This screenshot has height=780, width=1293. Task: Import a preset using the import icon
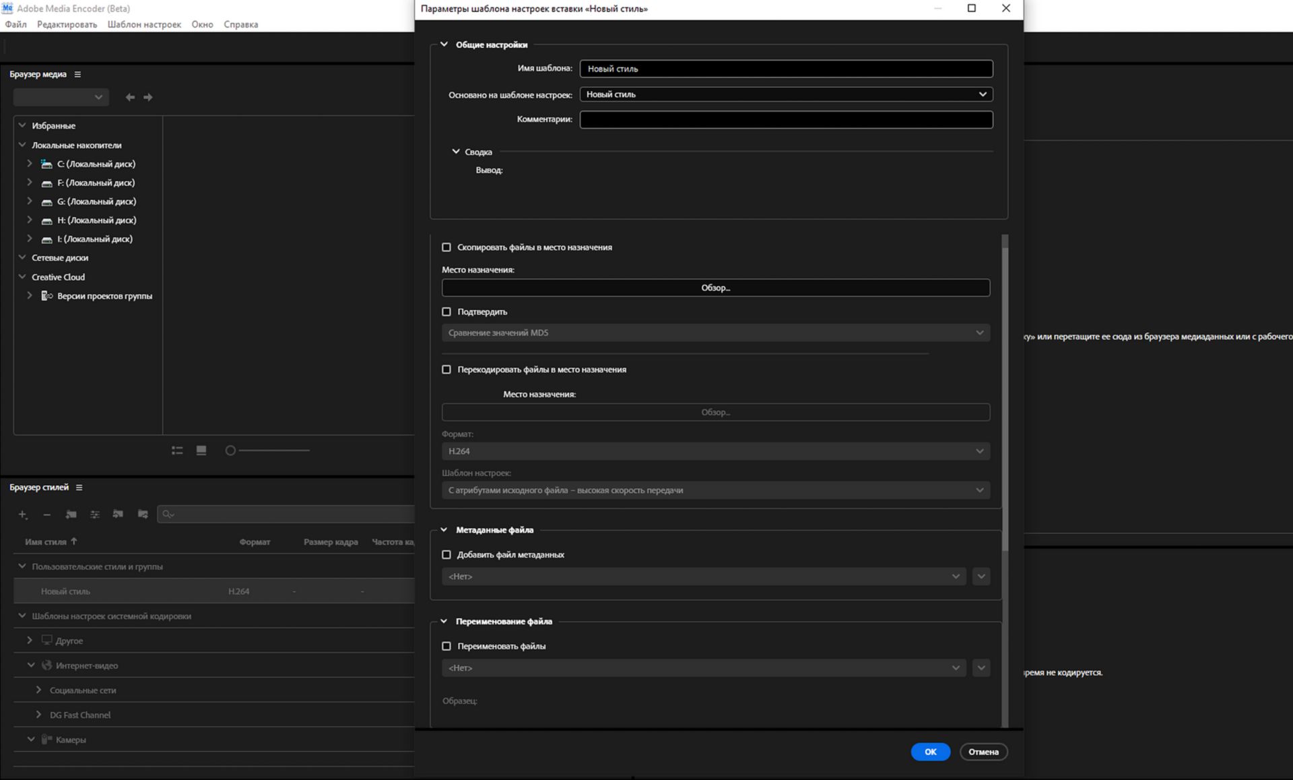click(118, 514)
